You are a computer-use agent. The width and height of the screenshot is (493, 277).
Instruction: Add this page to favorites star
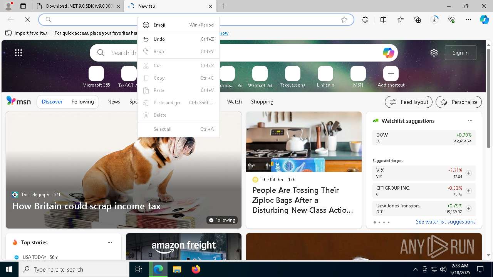point(344,20)
